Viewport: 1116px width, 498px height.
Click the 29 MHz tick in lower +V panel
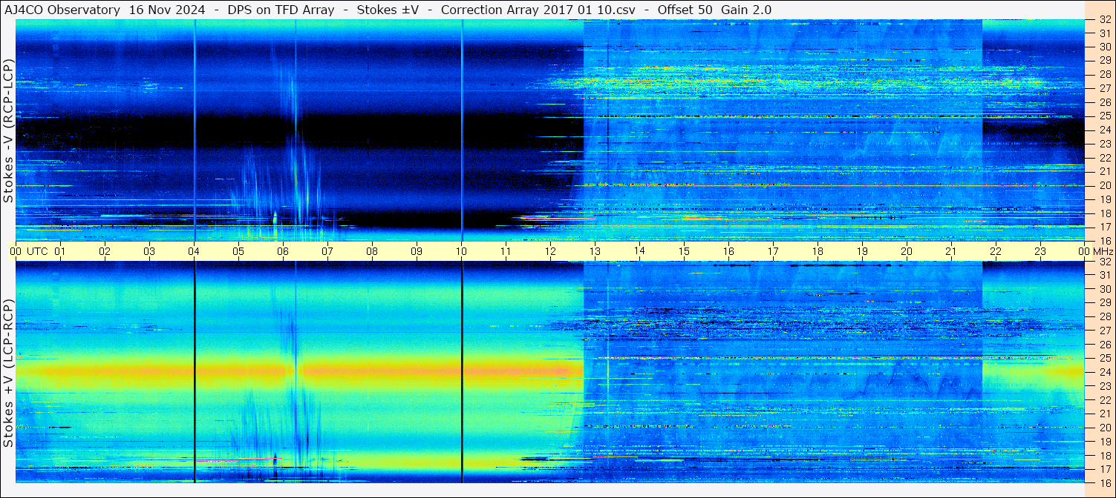click(1105, 302)
